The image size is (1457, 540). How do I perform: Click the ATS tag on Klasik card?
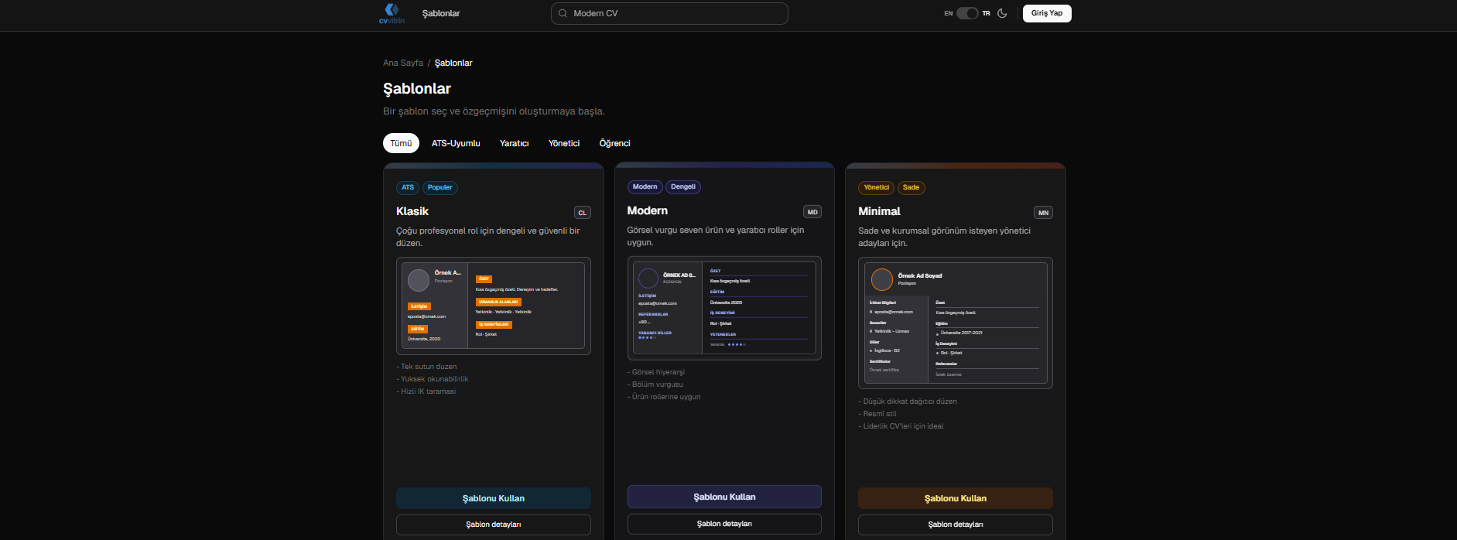point(408,187)
